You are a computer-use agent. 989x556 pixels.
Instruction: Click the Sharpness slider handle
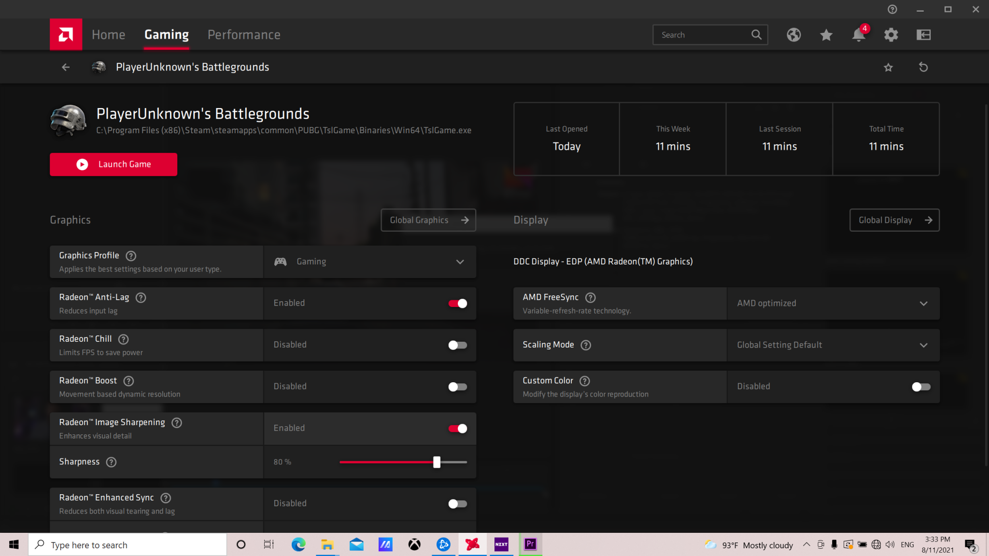pos(437,462)
